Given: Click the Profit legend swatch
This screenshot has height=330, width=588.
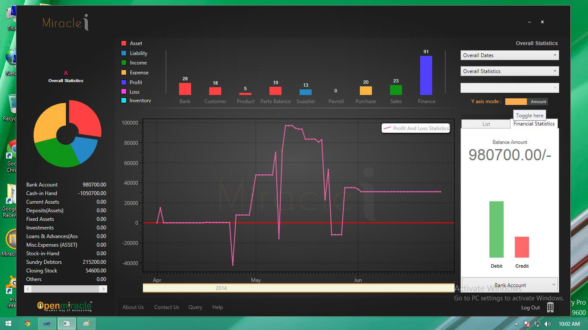Looking at the screenshot, I should 124,82.
